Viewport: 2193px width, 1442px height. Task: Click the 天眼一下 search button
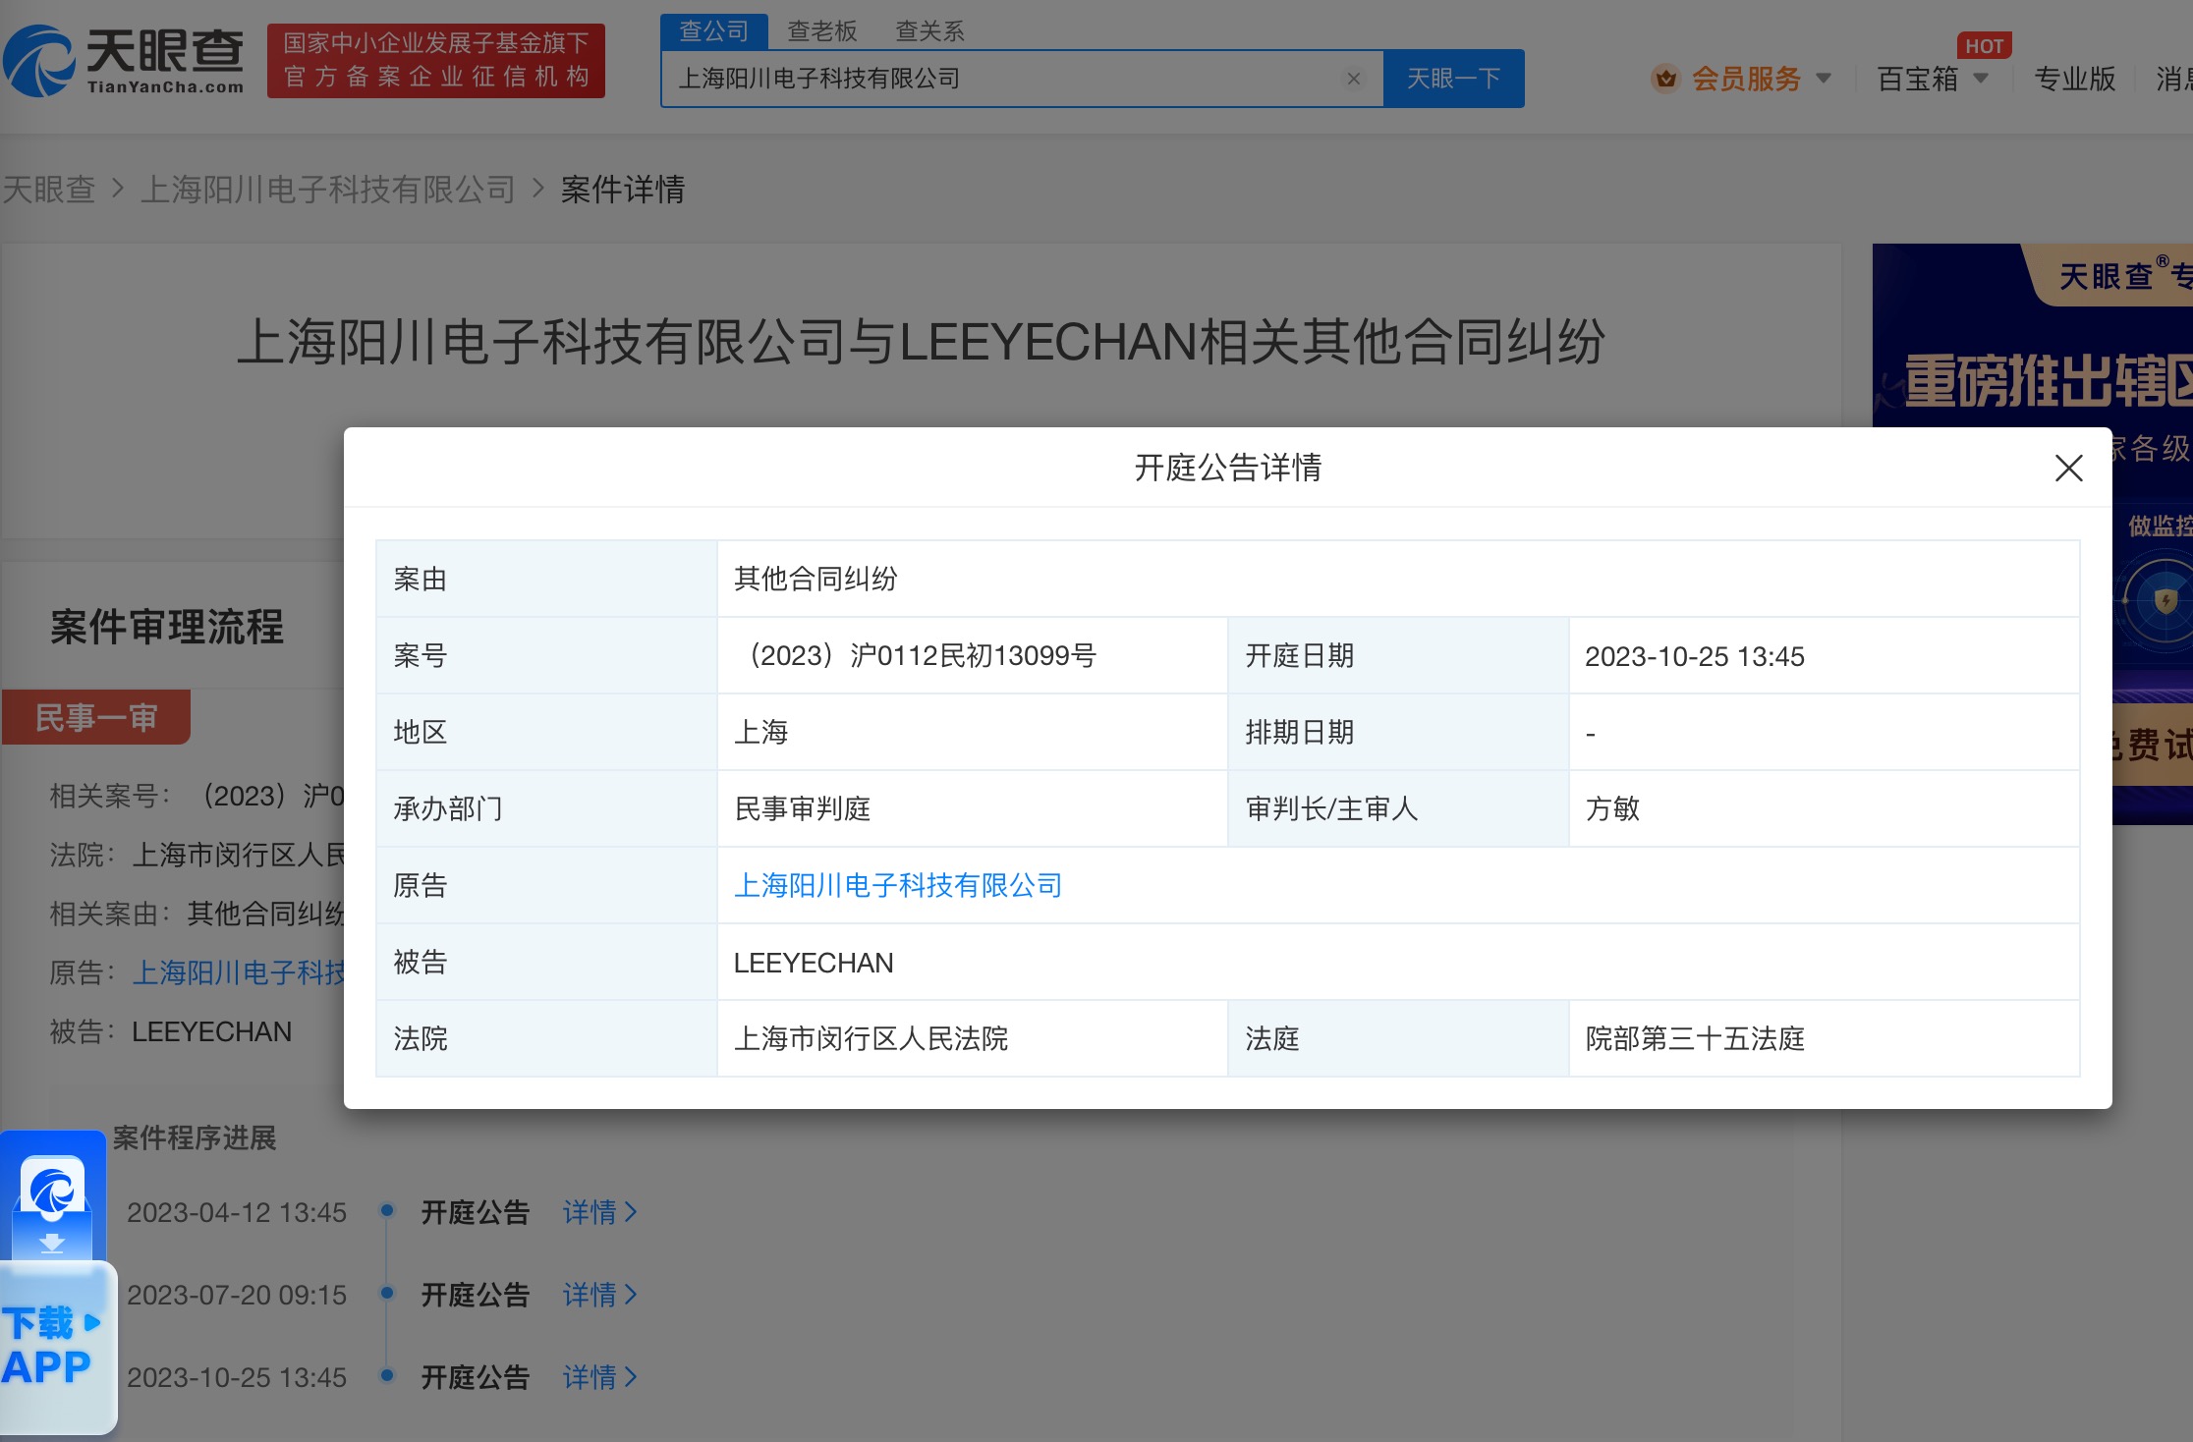[x=1453, y=79]
